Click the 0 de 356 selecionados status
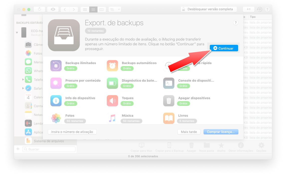286x178 pixels. 143,156
